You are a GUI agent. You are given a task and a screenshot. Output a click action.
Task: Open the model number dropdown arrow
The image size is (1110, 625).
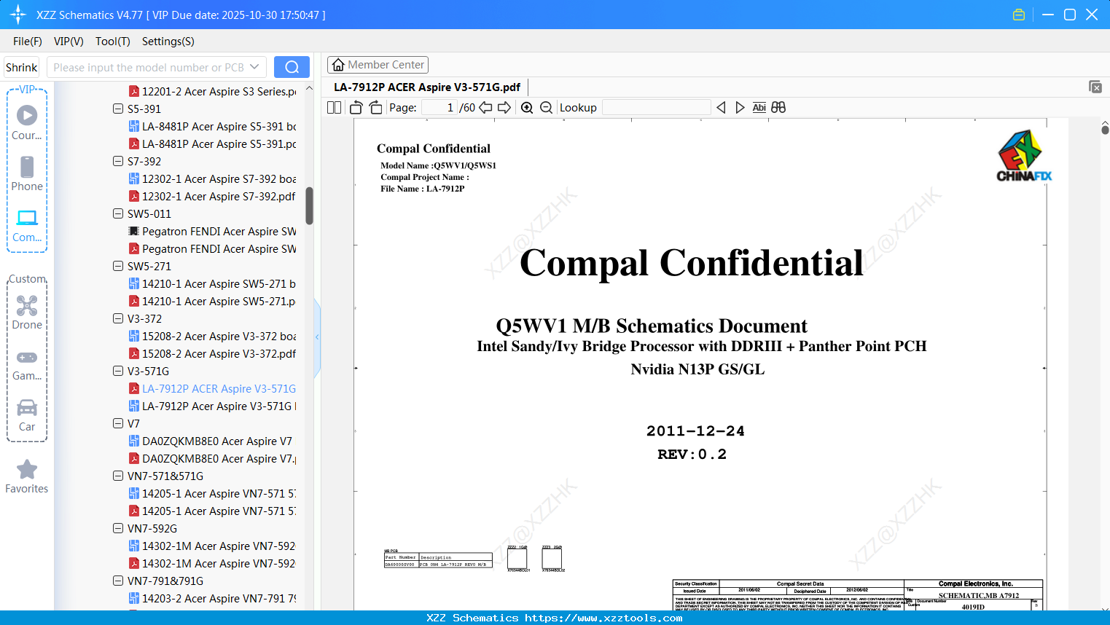[254, 67]
